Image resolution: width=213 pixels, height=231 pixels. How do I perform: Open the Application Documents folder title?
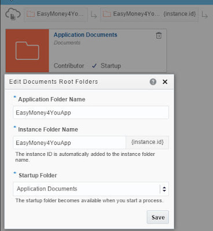(86, 35)
